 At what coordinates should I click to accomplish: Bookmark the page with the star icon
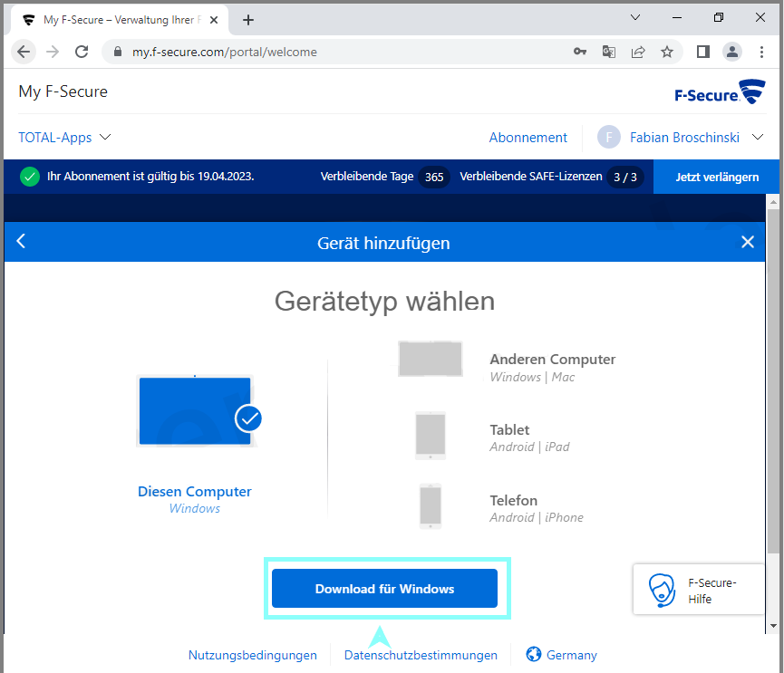[667, 52]
